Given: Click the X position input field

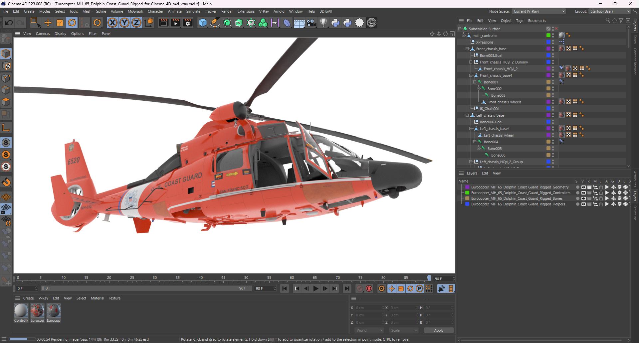Looking at the screenshot, I should [369, 308].
